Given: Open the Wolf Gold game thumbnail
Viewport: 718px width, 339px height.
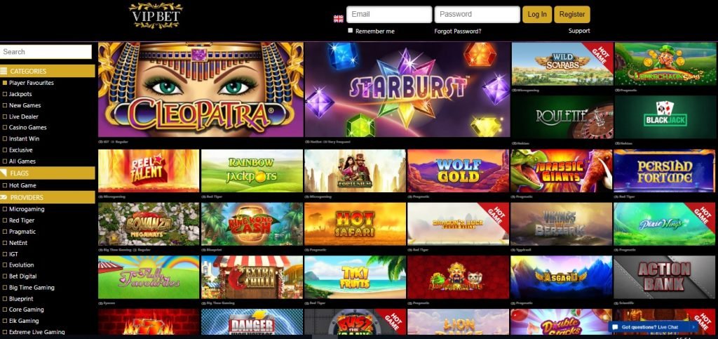Looking at the screenshot, I should click(x=458, y=171).
